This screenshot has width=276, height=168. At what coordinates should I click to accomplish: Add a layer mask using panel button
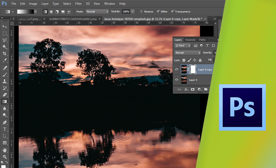(193, 89)
